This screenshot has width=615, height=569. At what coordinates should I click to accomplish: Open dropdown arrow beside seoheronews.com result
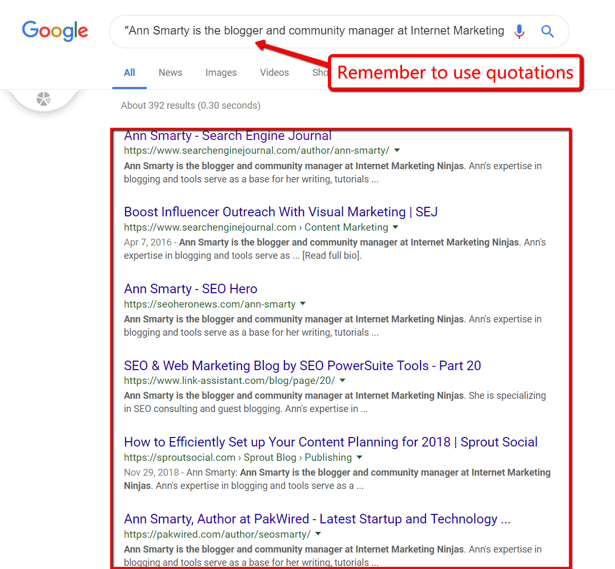pos(302,304)
